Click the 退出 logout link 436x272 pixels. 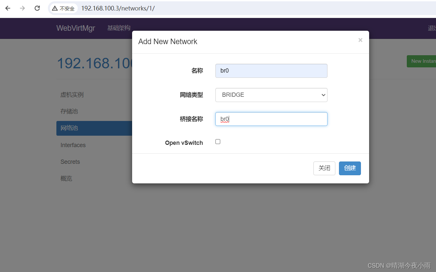tap(432, 28)
